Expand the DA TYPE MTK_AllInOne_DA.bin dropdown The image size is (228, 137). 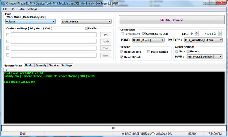(203, 40)
